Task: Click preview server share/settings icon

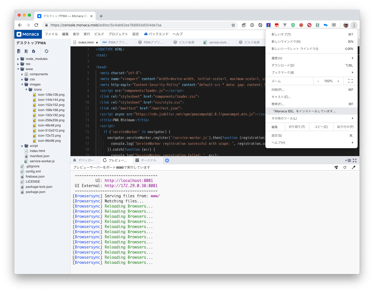Action: point(336,167)
